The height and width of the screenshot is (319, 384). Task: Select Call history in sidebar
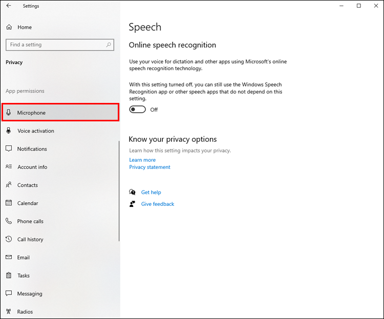click(x=30, y=240)
